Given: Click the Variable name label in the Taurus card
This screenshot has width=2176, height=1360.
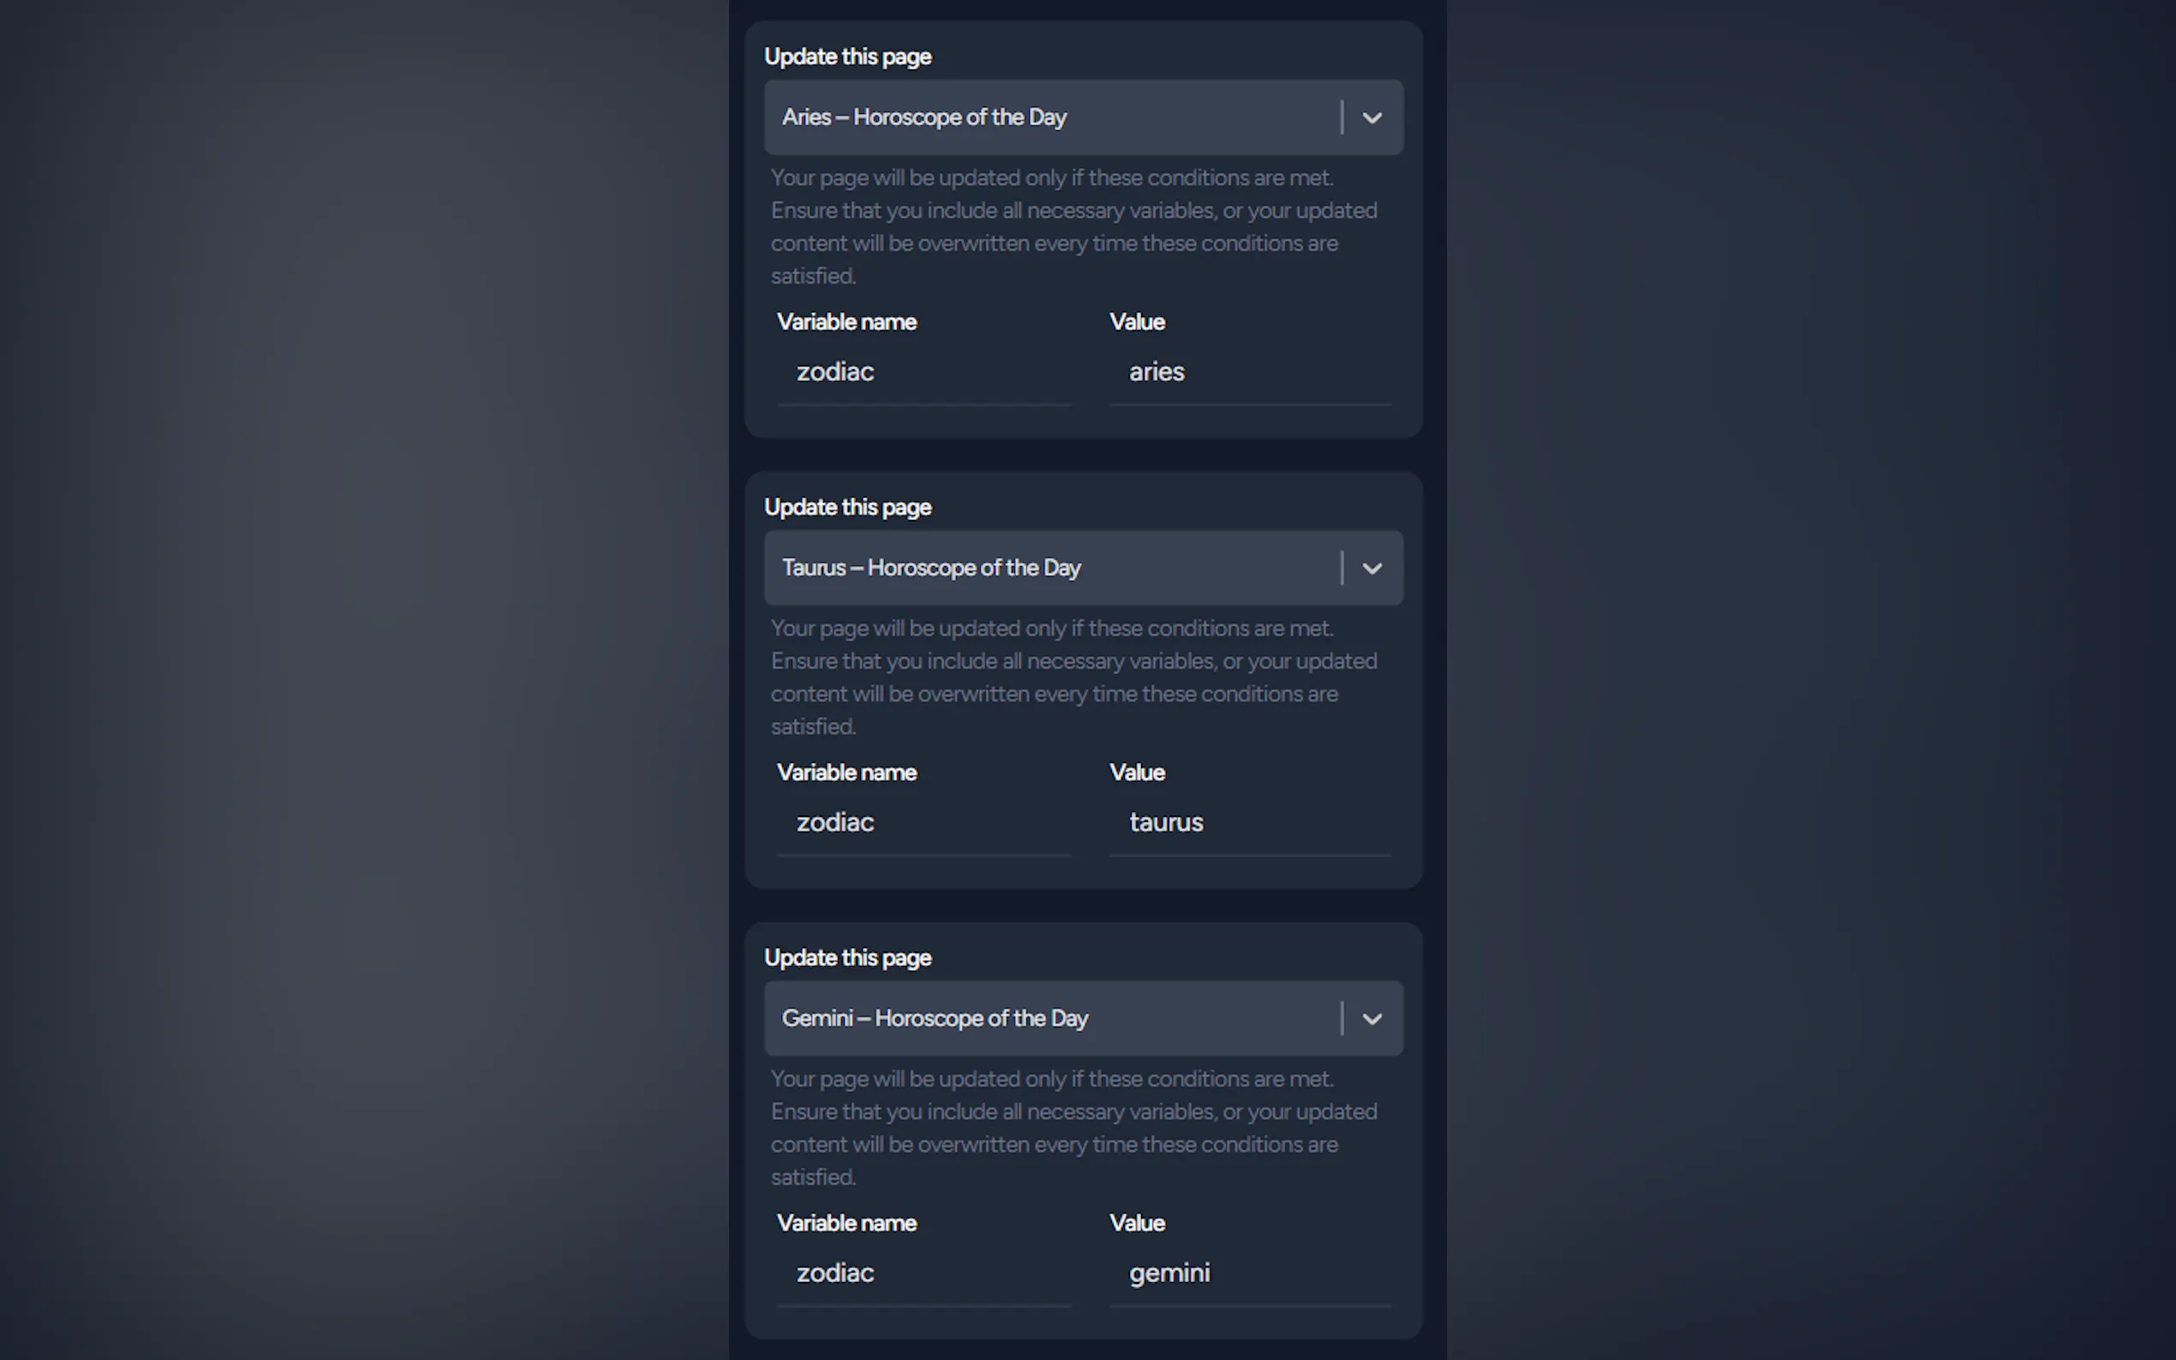Looking at the screenshot, I should (x=846, y=772).
